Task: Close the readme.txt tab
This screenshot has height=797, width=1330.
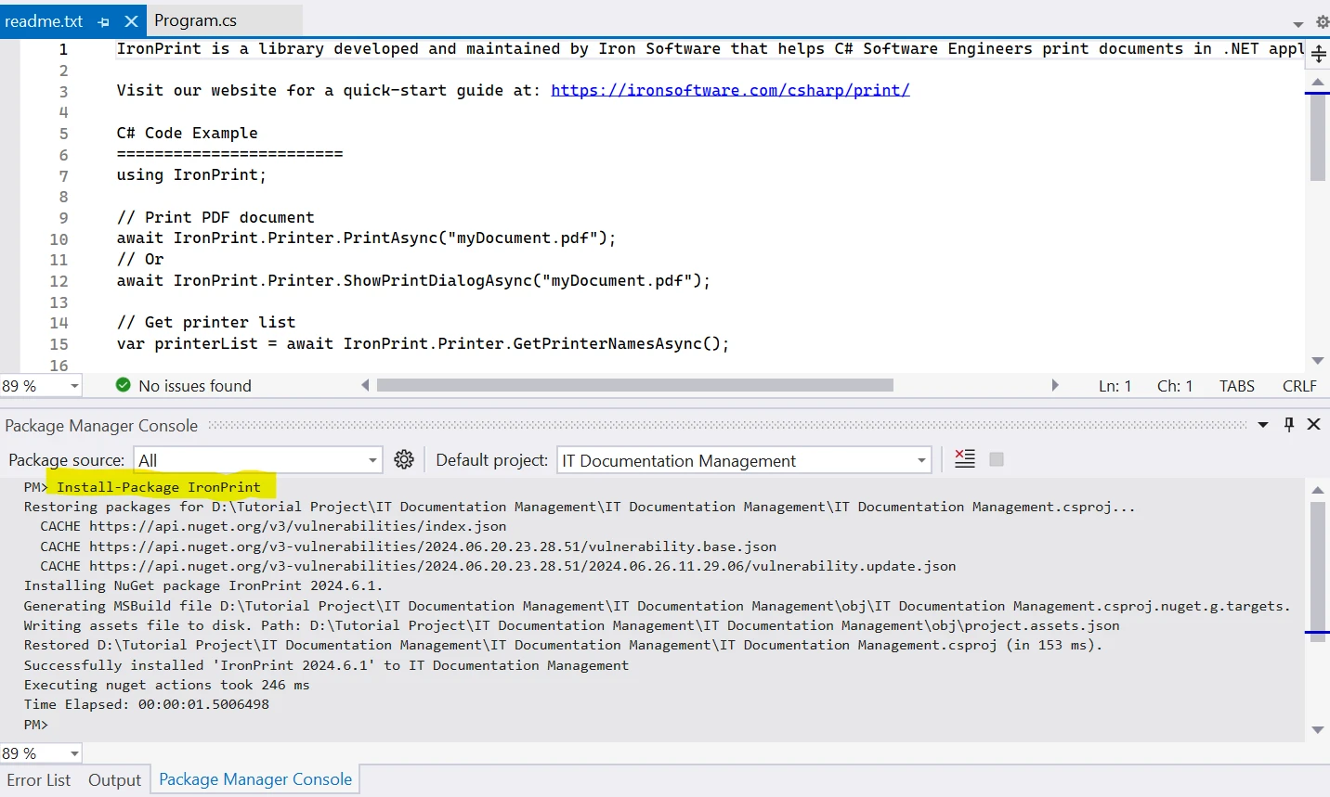Action: pos(131,21)
